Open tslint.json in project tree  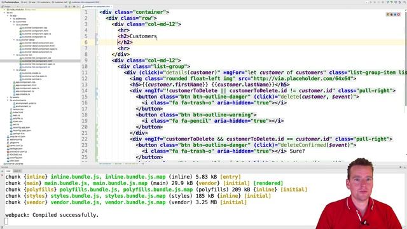13,161
